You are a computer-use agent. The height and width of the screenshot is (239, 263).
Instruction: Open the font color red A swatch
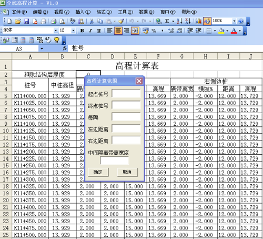pos(234,31)
